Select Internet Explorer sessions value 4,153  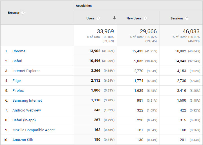(x=182, y=71)
